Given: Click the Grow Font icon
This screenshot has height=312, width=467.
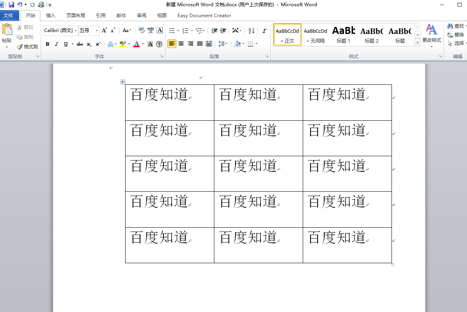Looking at the screenshot, I should pos(104,30).
